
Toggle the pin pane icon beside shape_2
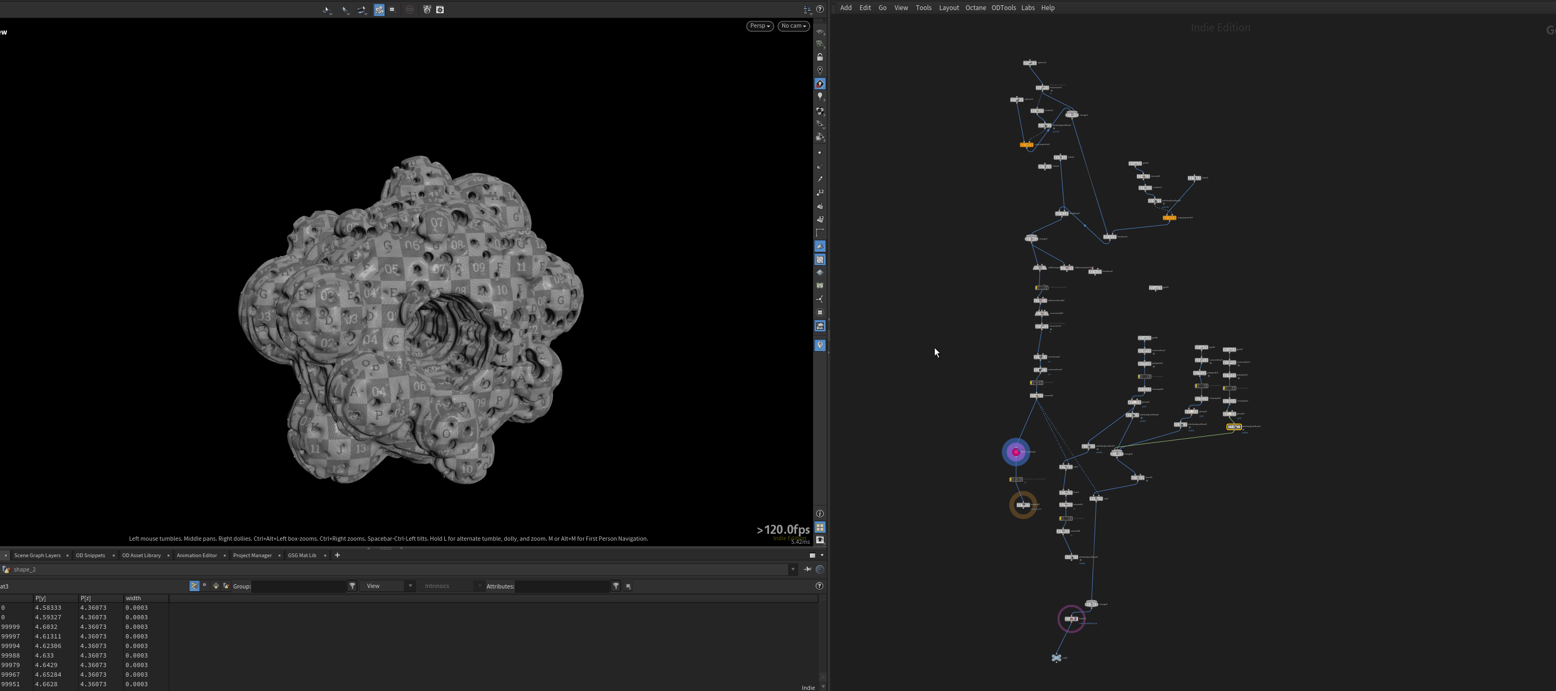coord(808,569)
